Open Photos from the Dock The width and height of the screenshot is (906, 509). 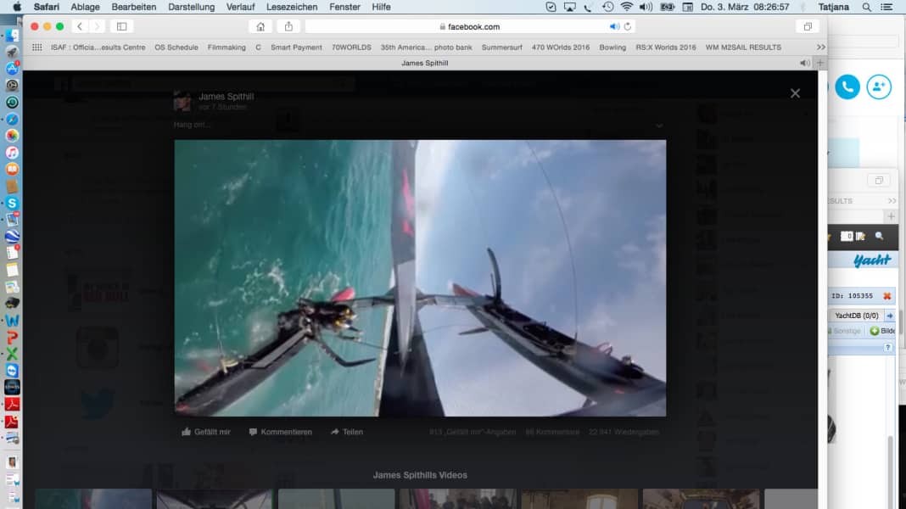[x=12, y=136]
